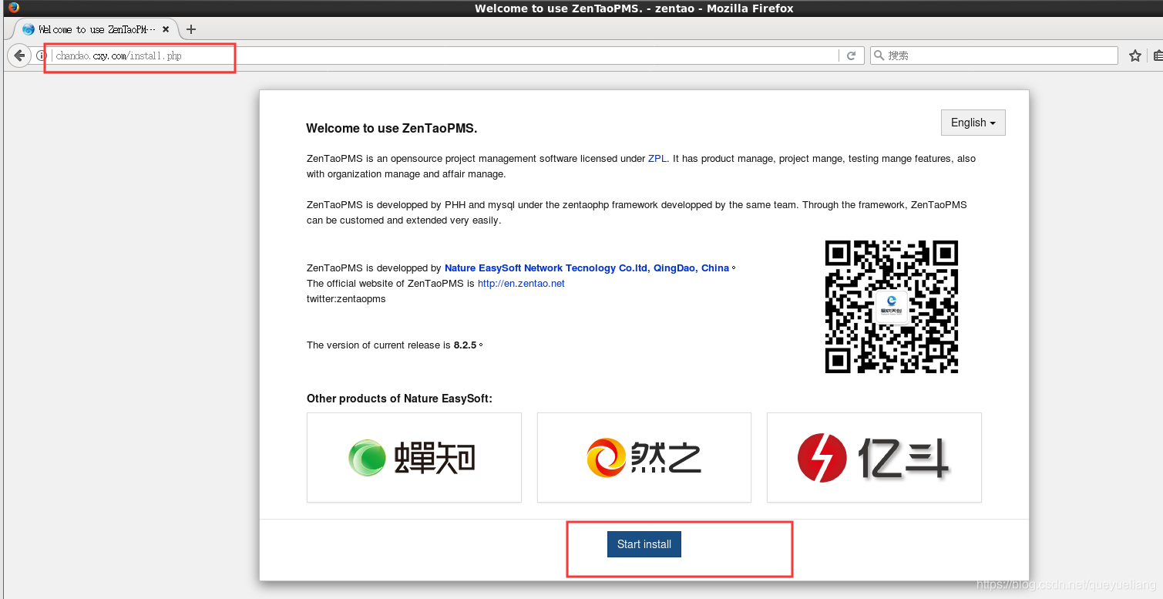
Task: Open the ZPL license link
Action: coord(657,159)
